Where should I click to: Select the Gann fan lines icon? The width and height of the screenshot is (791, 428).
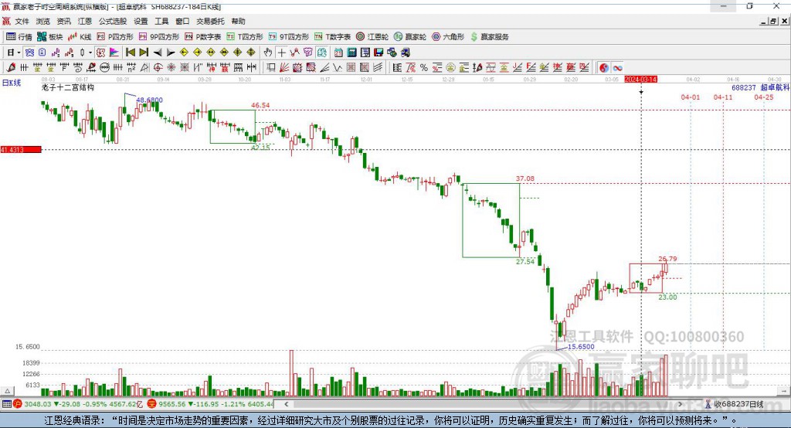pyautogui.click(x=284, y=68)
